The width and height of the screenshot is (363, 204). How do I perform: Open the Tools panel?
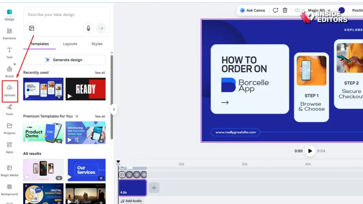click(9, 110)
